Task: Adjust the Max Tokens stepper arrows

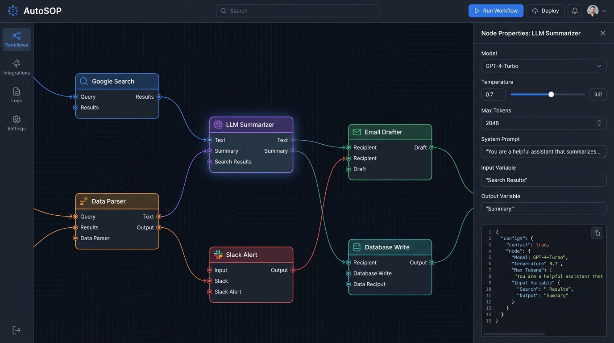Action: [x=599, y=123]
